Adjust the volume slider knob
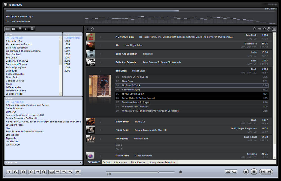Viewport: 281px width, 181px height. (159, 172)
